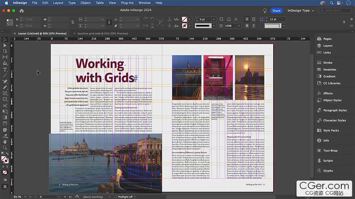Open the fx effects icon in control bar
The height and width of the screenshot is (199, 355).
236,19
